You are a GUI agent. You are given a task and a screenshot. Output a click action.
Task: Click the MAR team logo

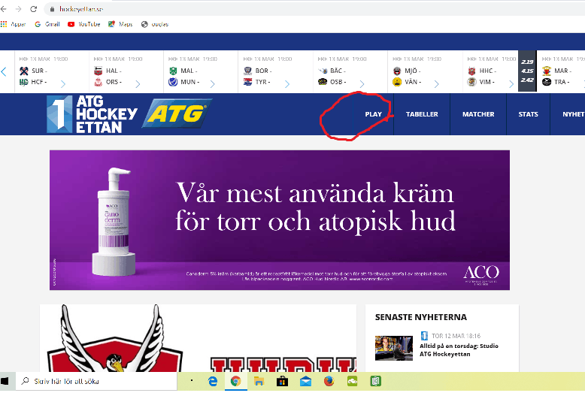click(x=547, y=71)
